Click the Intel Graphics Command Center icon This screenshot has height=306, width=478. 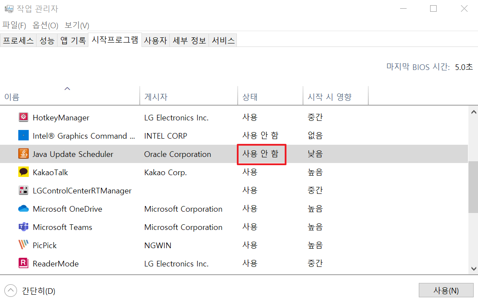coord(24,136)
